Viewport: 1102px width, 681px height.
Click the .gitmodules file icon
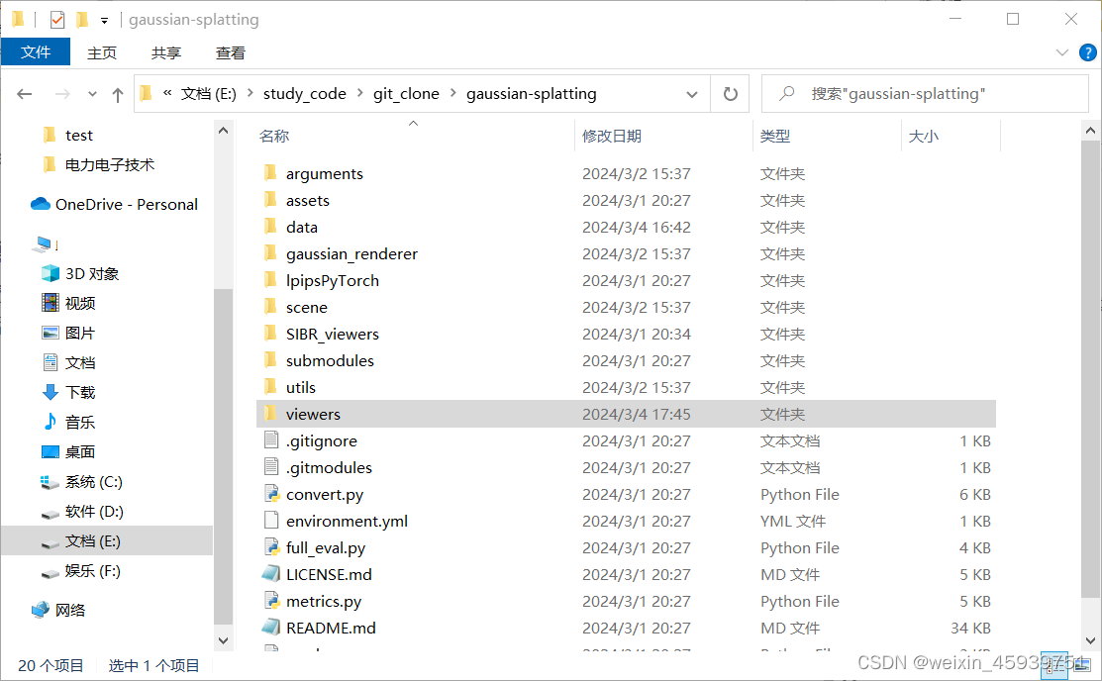tap(271, 466)
